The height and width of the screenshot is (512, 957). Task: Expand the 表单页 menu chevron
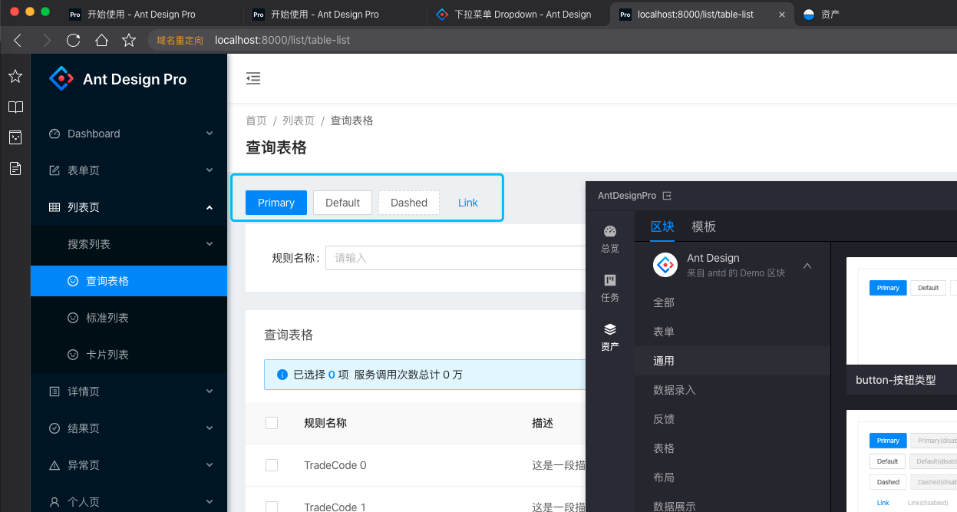click(x=210, y=170)
